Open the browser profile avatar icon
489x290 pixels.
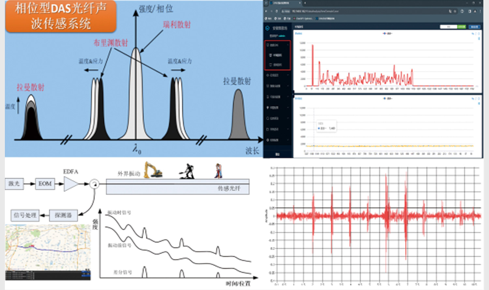click(x=475, y=11)
